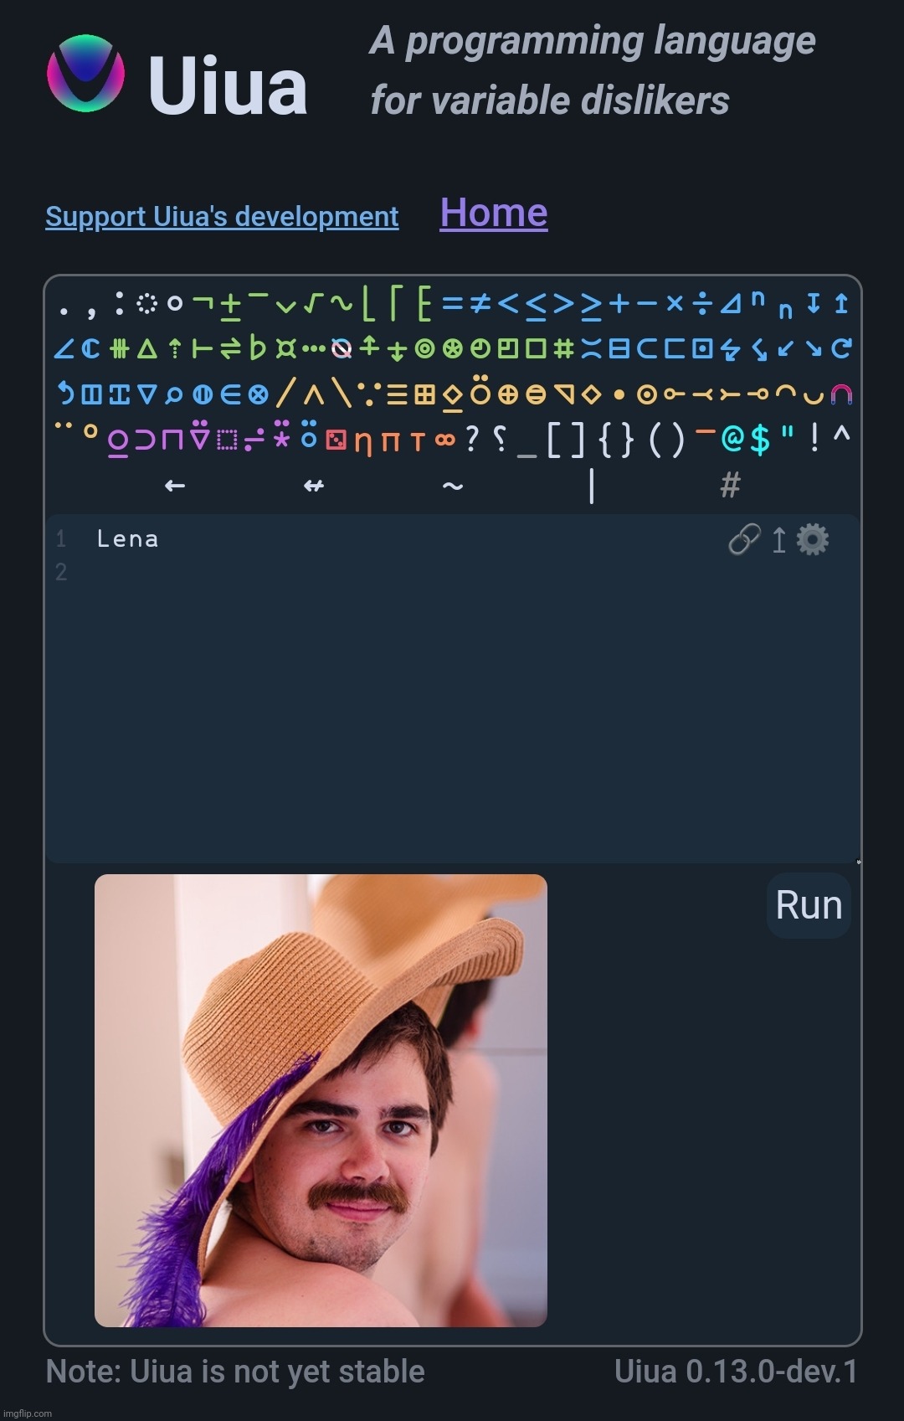The width and height of the screenshot is (904, 1421).
Task: Insert the pi constant glyph
Action: click(391, 439)
